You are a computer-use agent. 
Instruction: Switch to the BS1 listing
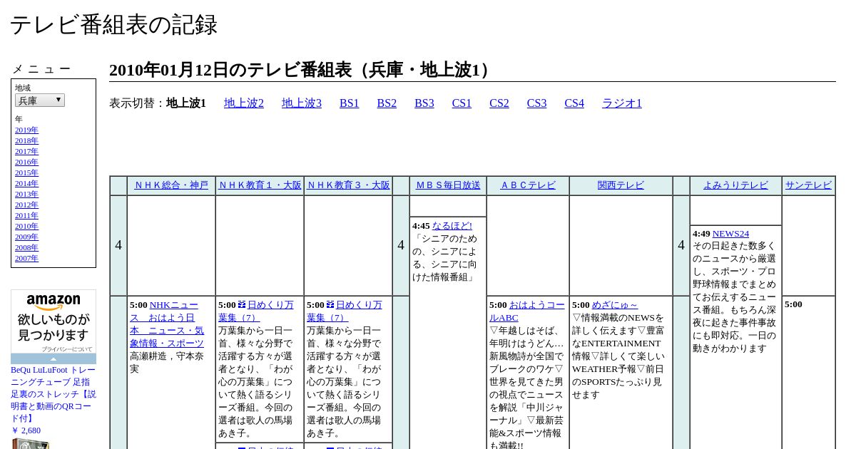(350, 103)
